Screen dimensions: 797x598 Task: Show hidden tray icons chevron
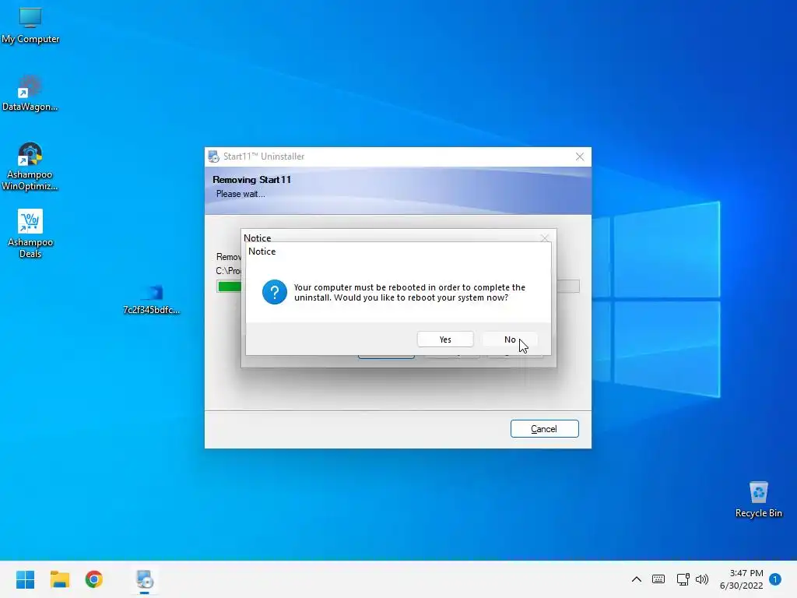tap(637, 579)
